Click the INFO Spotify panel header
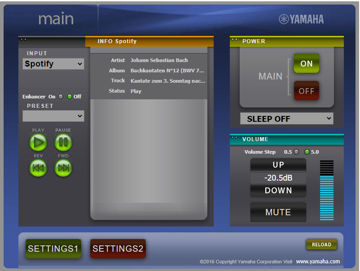The image size is (360, 271). pyautogui.click(x=149, y=41)
